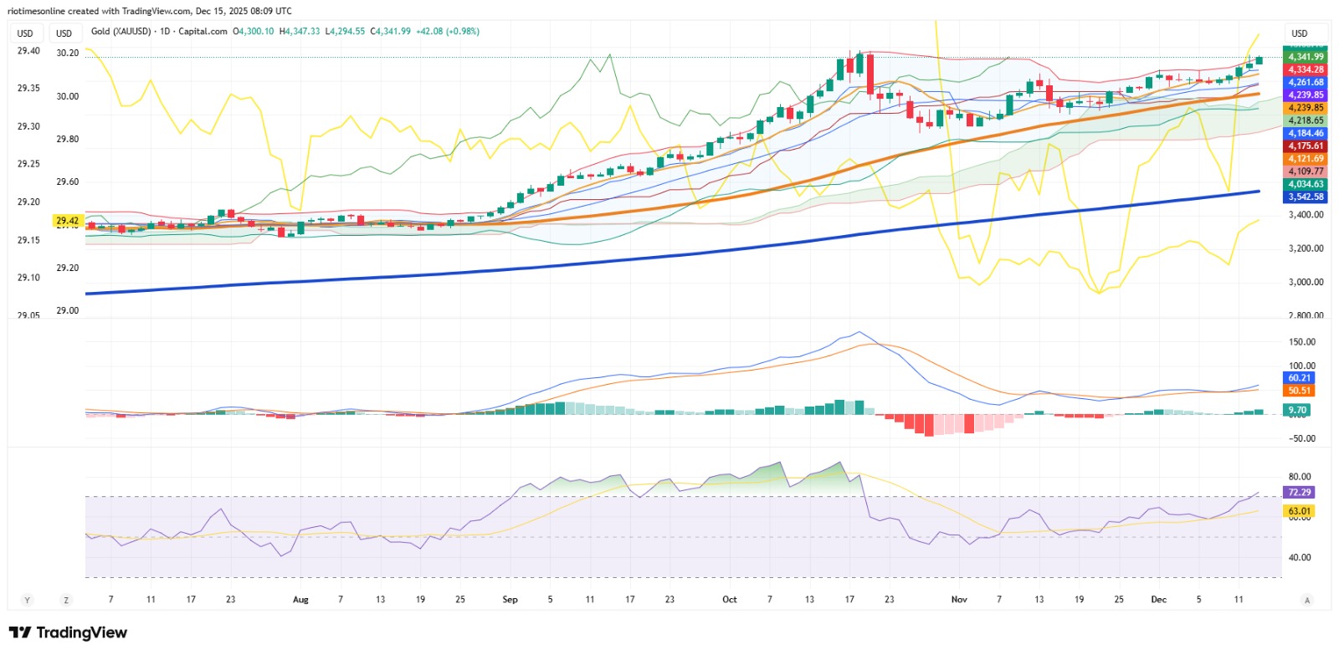Click the TradingView logo
Image resolution: width=1339 pixels, height=655 pixels.
click(68, 632)
